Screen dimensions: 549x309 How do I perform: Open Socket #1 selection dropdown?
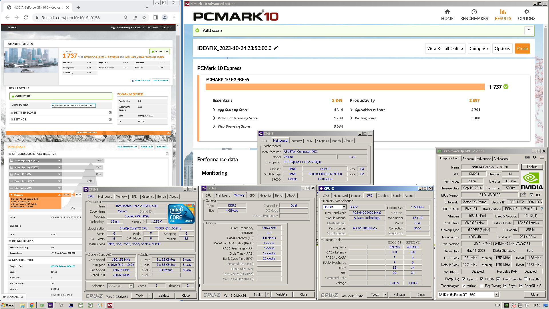(x=131, y=286)
